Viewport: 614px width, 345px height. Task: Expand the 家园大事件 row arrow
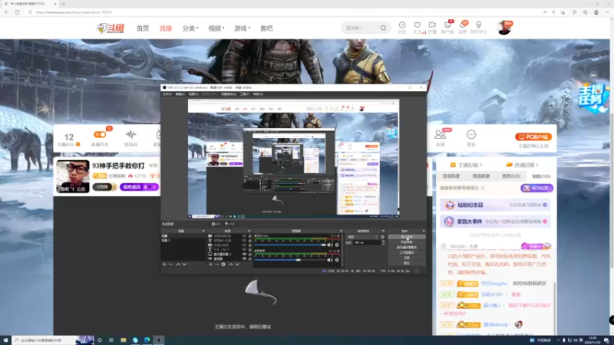[x=545, y=222]
